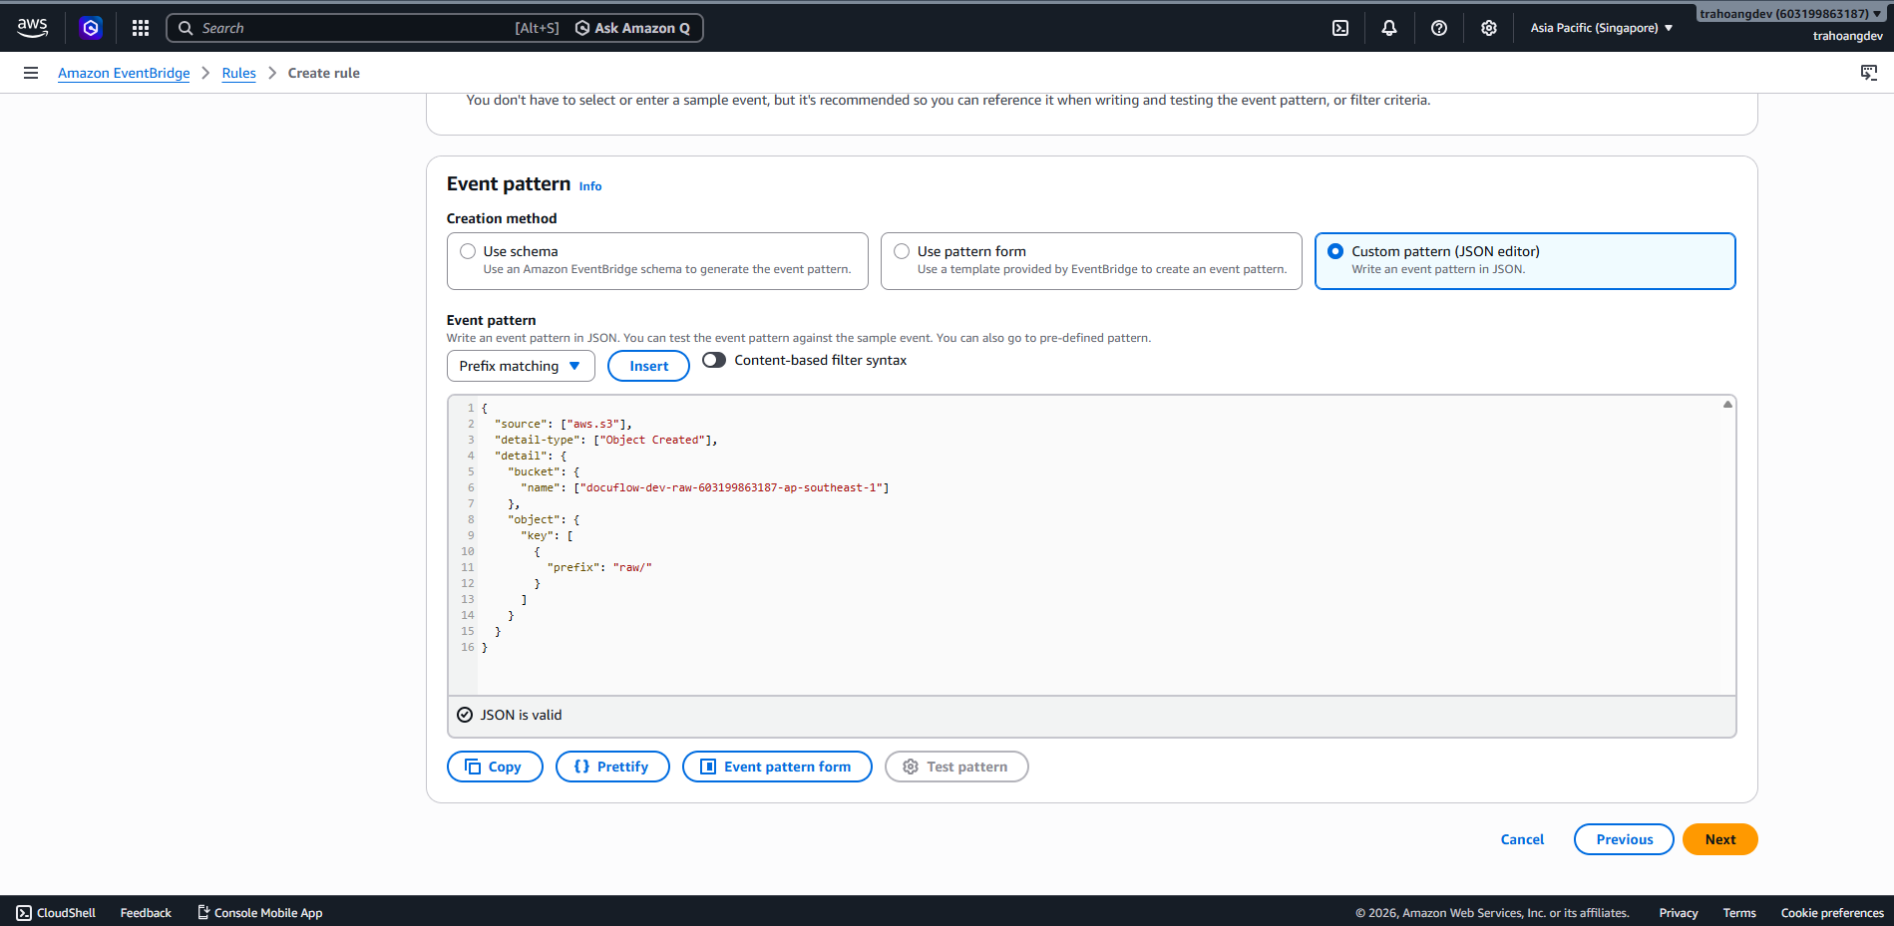Open the AWS console home logo
This screenshot has height=926, width=1894.
[32, 28]
